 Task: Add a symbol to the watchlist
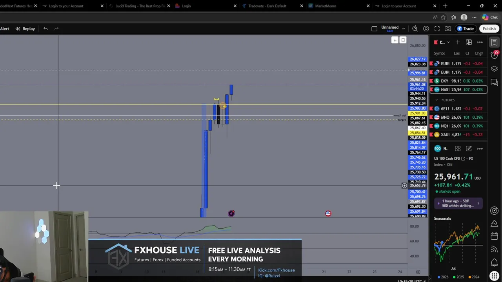[x=458, y=42]
